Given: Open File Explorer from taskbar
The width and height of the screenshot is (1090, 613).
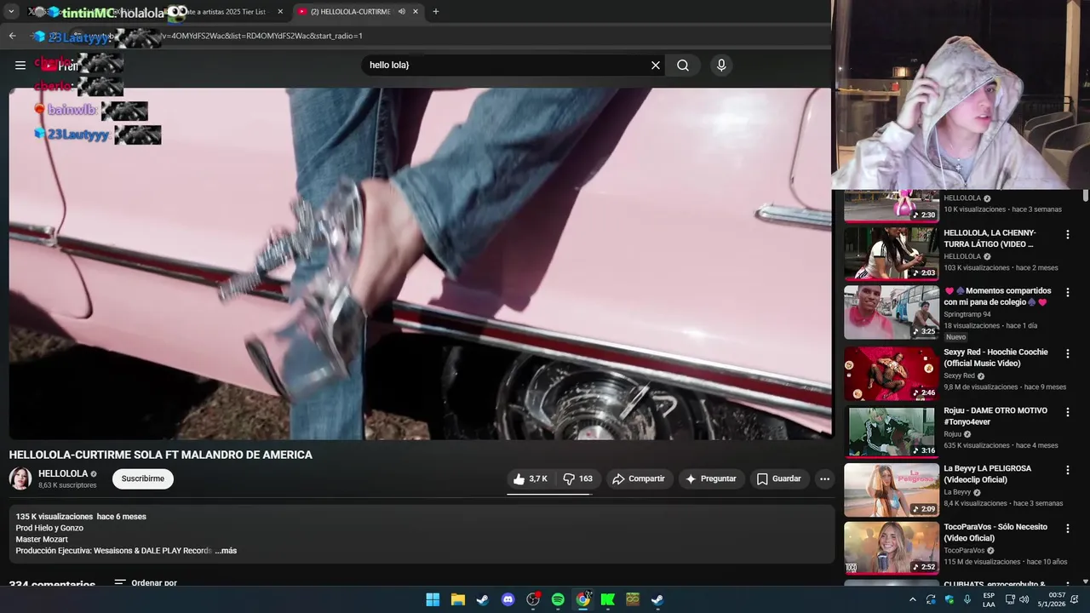Looking at the screenshot, I should click(457, 599).
